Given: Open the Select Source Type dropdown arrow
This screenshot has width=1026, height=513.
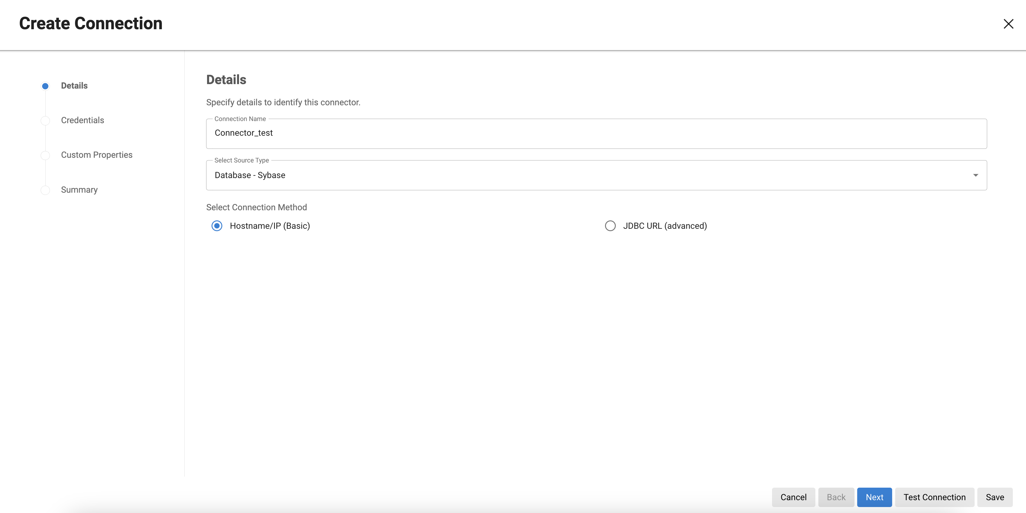Looking at the screenshot, I should pyautogui.click(x=976, y=175).
